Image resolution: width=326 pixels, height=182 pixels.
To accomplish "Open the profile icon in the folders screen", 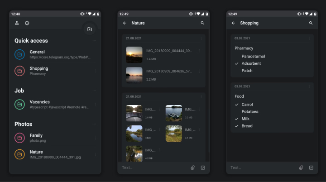I will pos(17,23).
